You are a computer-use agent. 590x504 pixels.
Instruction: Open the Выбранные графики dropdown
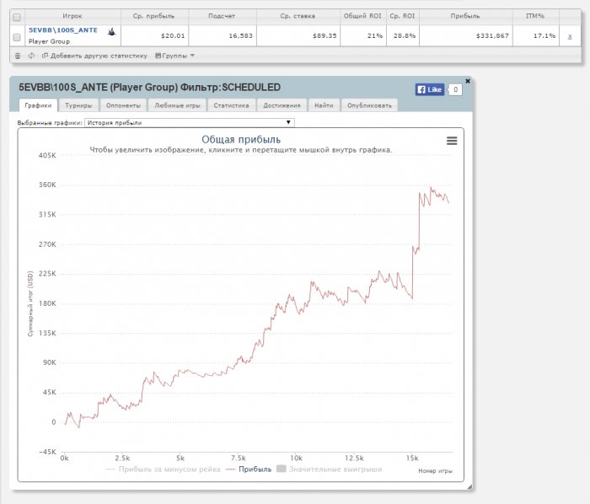click(x=189, y=122)
